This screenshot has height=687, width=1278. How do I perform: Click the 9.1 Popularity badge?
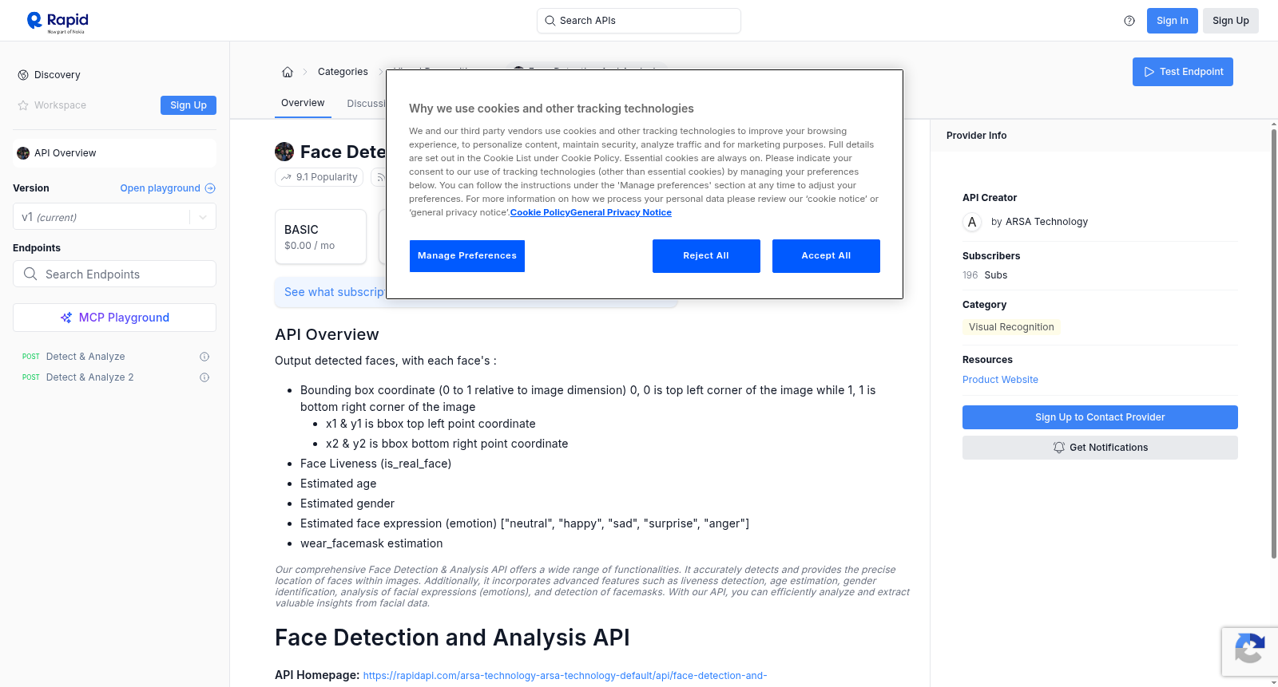point(319,177)
